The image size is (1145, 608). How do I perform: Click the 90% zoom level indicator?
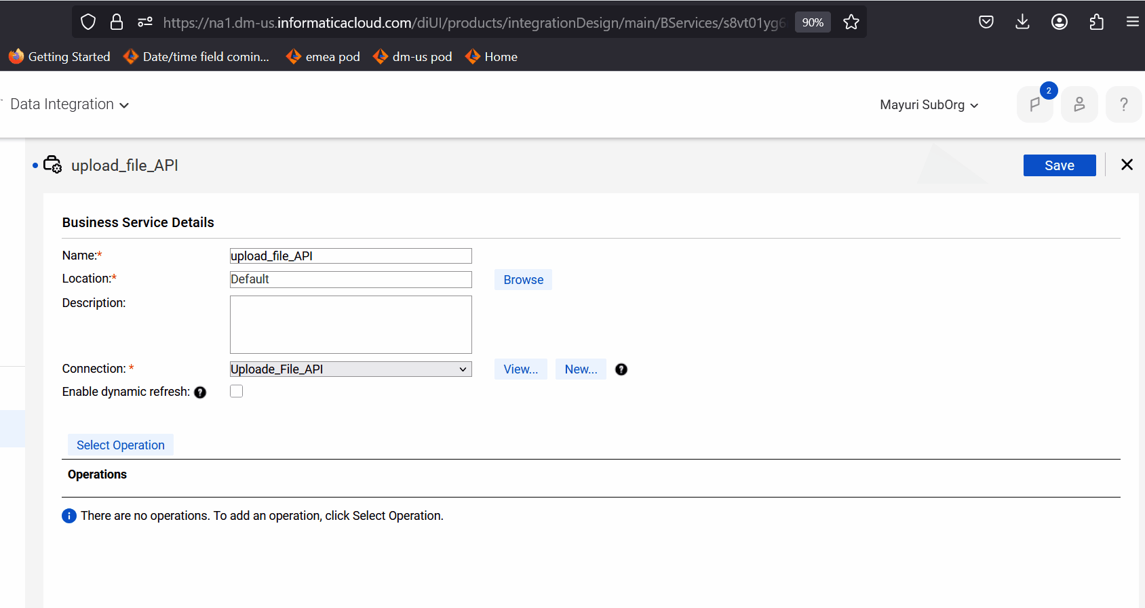point(813,22)
